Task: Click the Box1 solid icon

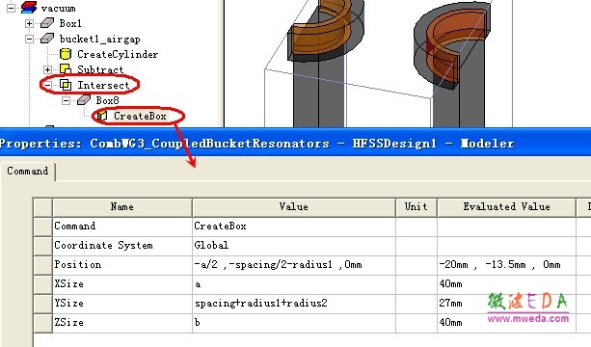Action: [x=47, y=23]
